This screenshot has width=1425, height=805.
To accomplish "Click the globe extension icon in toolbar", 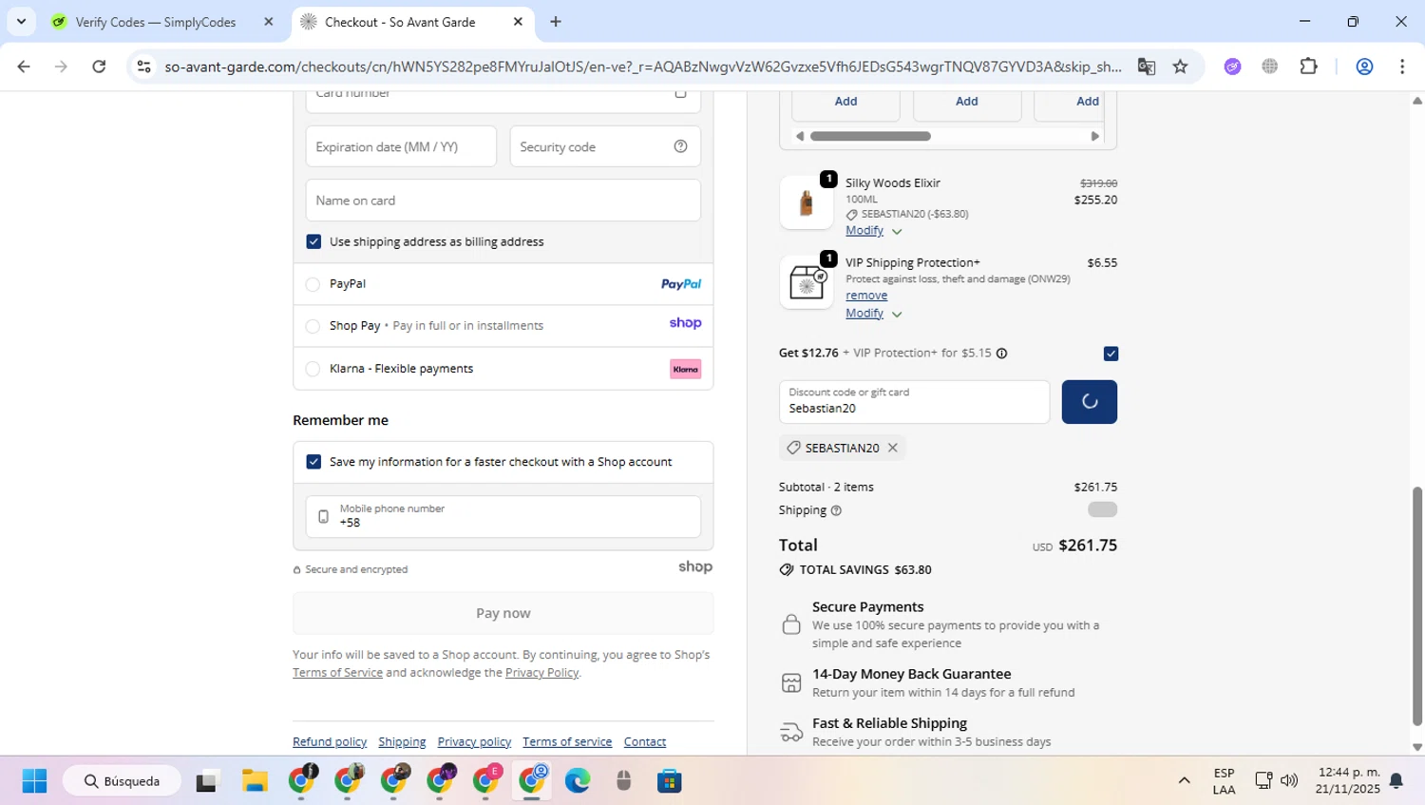I will [1270, 67].
